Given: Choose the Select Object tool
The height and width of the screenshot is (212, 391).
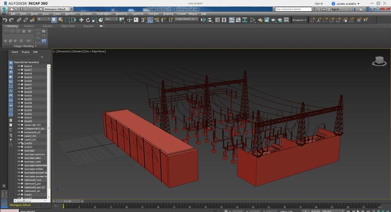Looking at the screenshot, I should click(54, 20).
